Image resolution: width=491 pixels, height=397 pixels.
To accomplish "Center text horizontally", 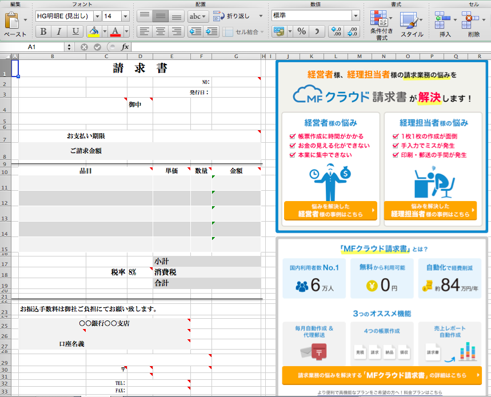I will click(160, 31).
